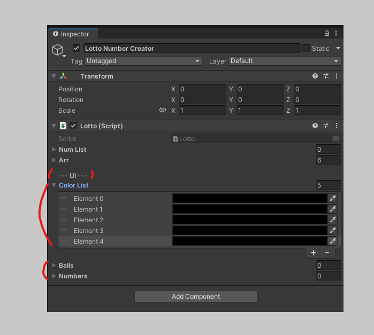
Task: Click the Scale Z field
Action: (317, 110)
